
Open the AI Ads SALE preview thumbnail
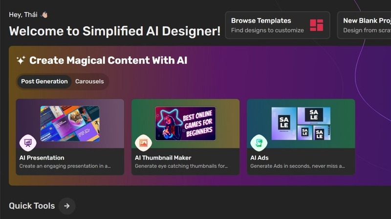click(301, 124)
